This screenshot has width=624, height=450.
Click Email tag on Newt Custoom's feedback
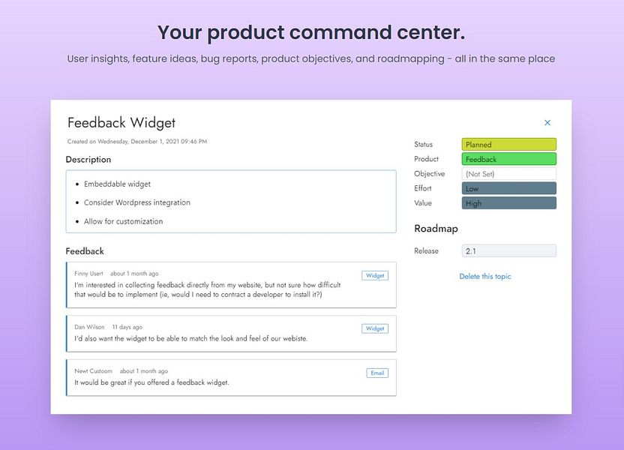click(377, 373)
